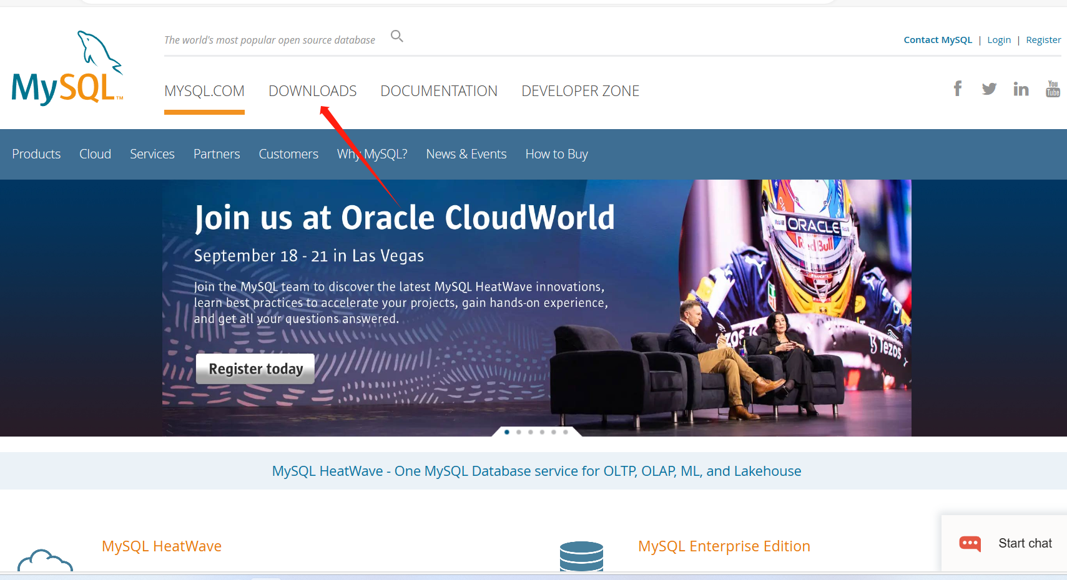1067x580 pixels.
Task: Open the MySQL Enterprise Edition link
Action: 724,546
